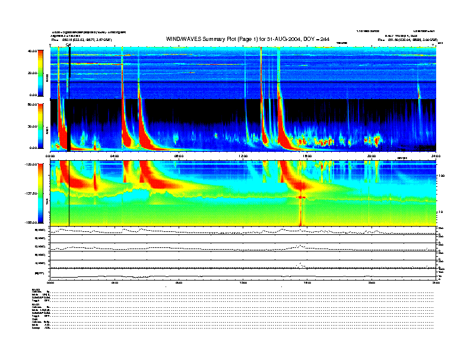Click the RAD1 color scale bar

[40, 126]
